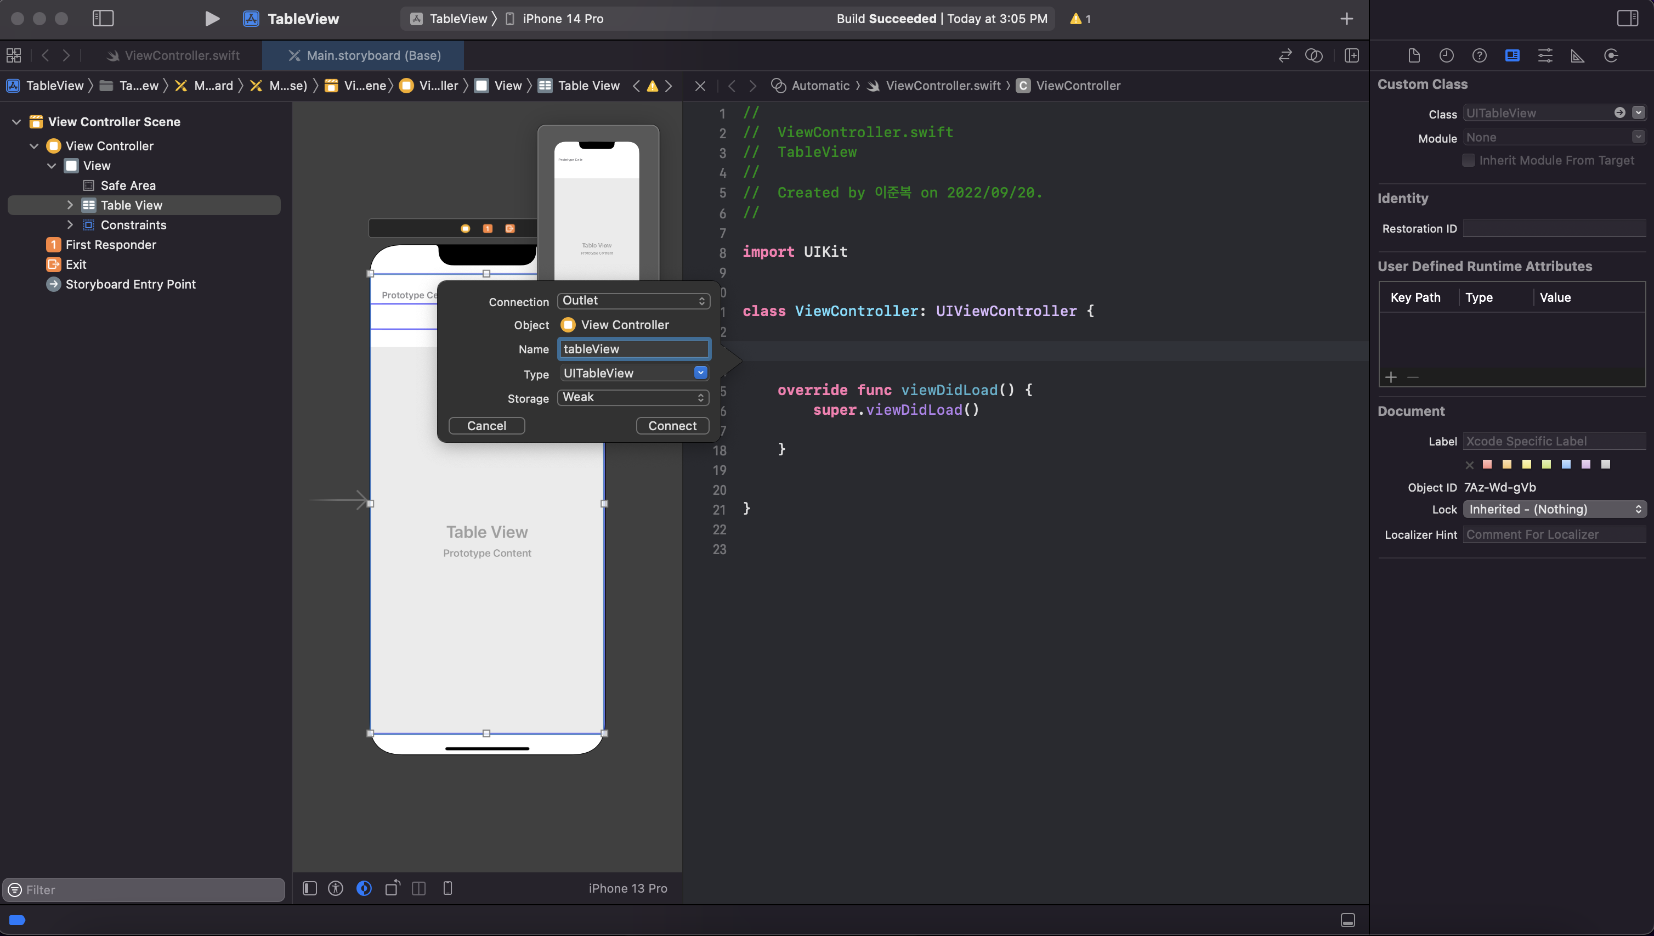Viewport: 1654px width, 936px height.
Task: Toggle the navigator sidebar icon
Action: click(103, 19)
